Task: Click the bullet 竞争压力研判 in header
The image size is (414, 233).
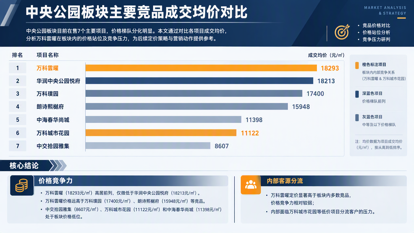Action: [376, 39]
